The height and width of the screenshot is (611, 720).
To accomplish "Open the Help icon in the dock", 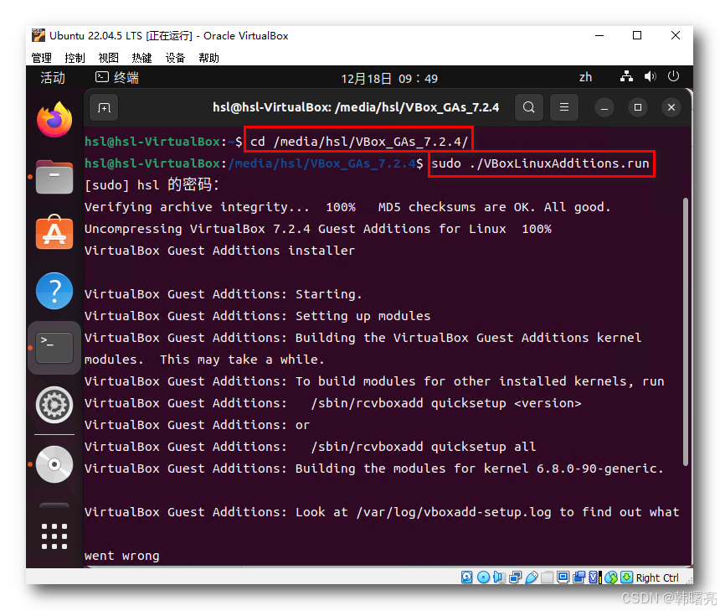I will (x=54, y=291).
